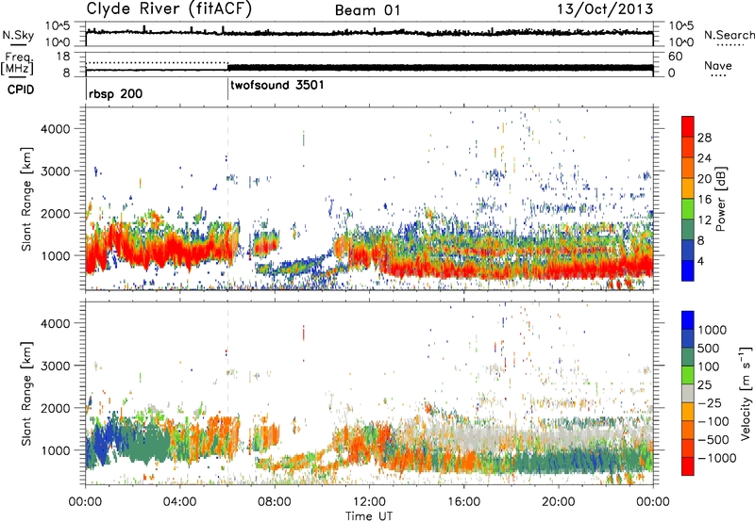Click the 'Velocity [m s-1]' color bar label
This screenshot has height=522, width=755.
(747, 393)
